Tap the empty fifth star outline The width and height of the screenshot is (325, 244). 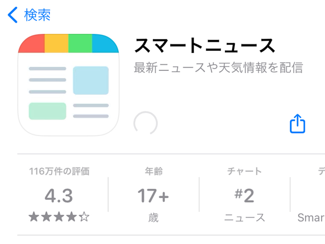(84, 217)
